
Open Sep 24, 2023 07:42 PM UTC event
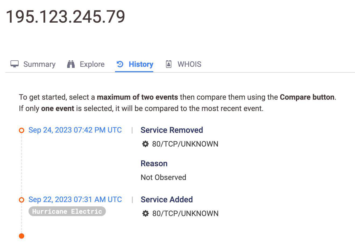click(x=75, y=130)
